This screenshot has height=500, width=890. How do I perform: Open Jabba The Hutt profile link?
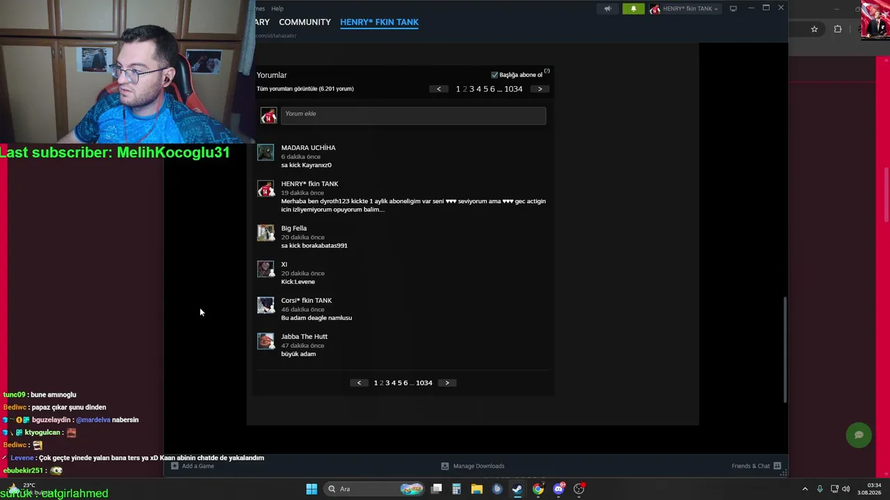point(304,337)
